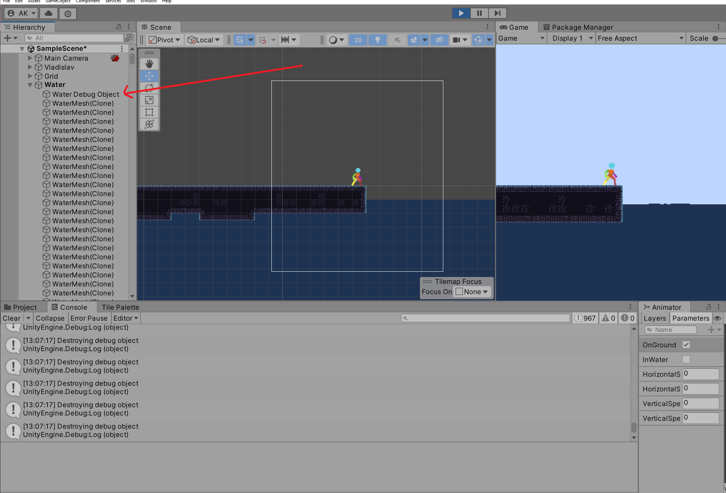The height and width of the screenshot is (493, 726).
Task: Expand the Main Camera object
Action: tap(30, 58)
